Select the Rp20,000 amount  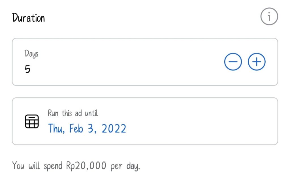click(x=86, y=166)
